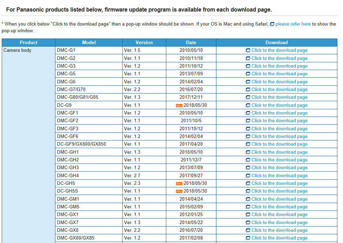Viewport: 343px width, 243px height.
Task: Click the pop-up icon in the DMC-G6 row
Action: click(x=248, y=82)
